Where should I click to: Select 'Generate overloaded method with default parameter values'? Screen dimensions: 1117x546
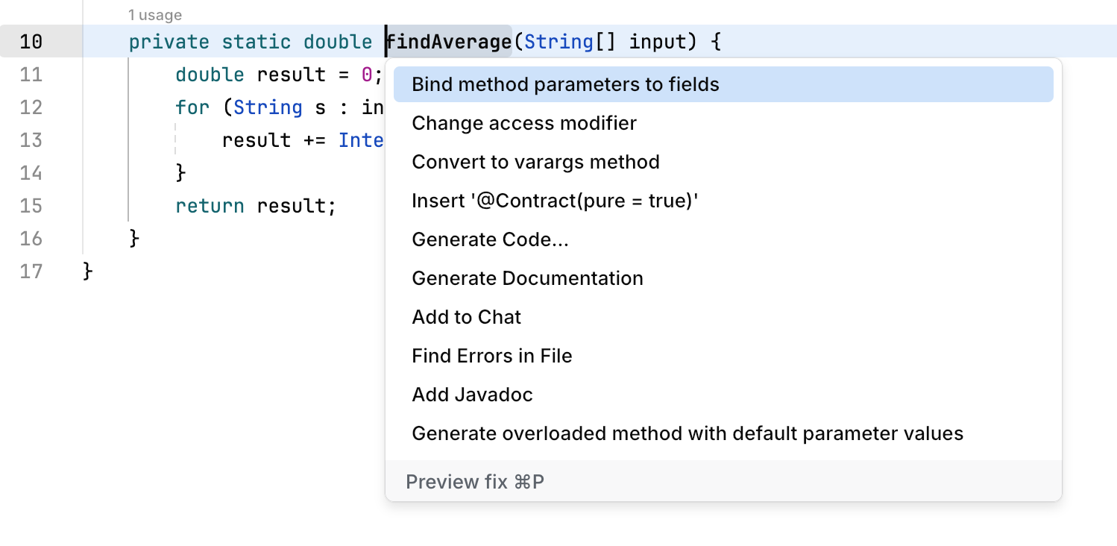coord(687,433)
